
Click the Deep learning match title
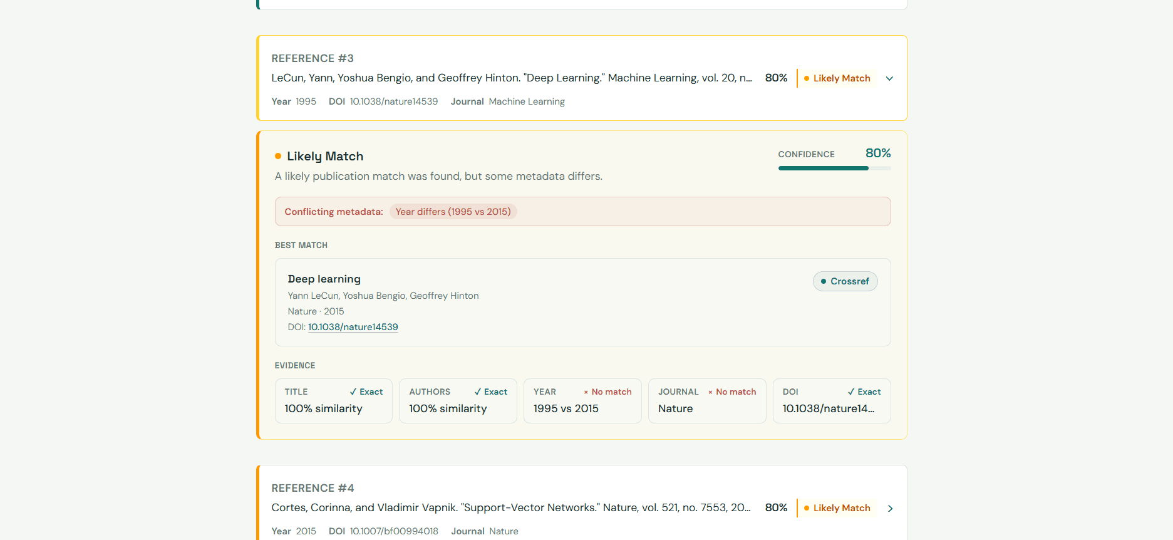click(324, 279)
